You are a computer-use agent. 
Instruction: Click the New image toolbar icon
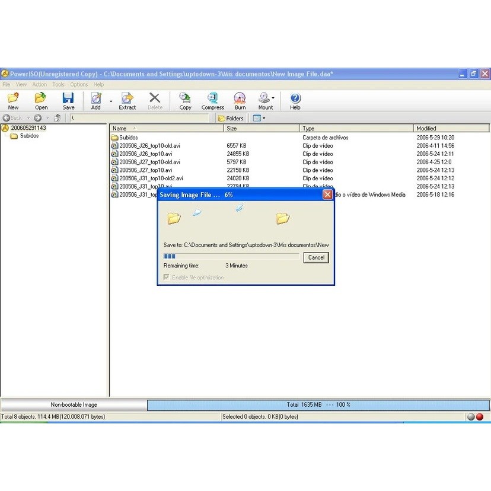(13, 101)
